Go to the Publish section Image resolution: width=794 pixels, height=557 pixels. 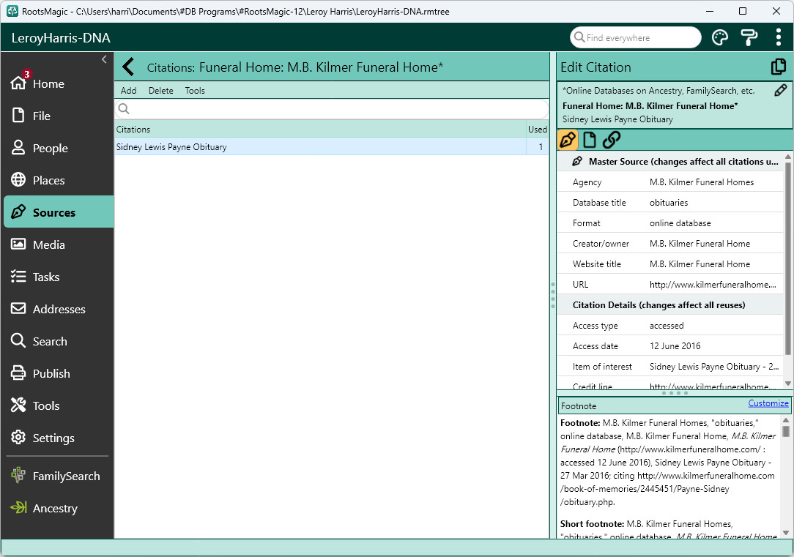tap(58, 373)
